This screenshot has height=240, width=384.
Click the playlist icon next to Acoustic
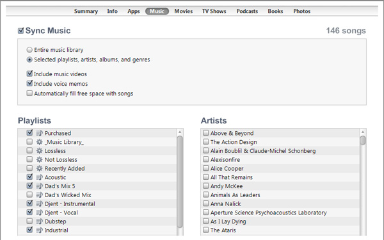point(40,177)
